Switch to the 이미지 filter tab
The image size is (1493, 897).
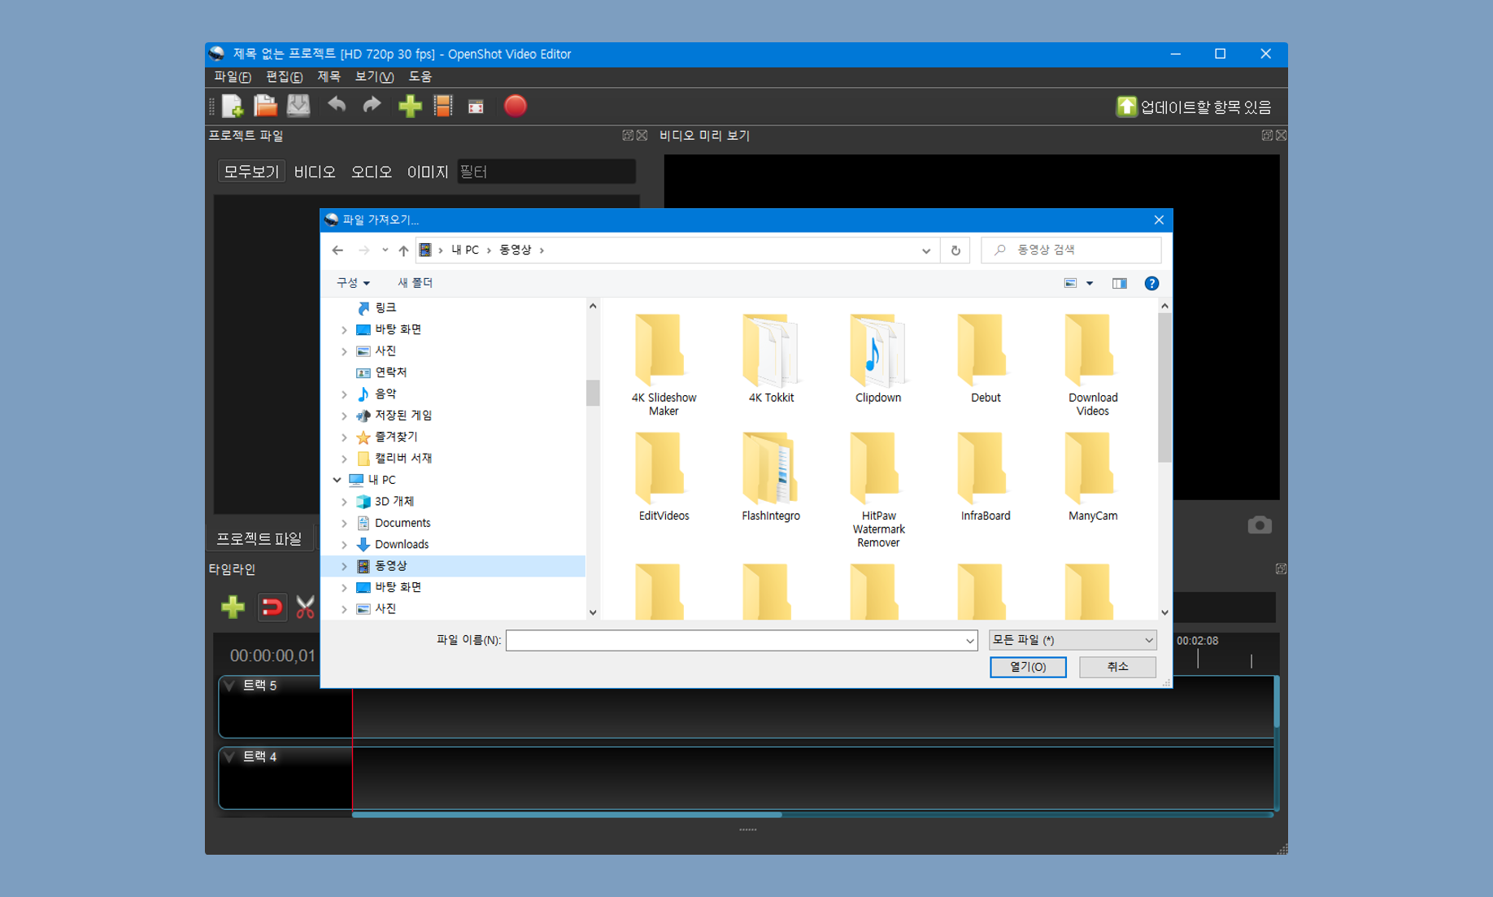[428, 172]
